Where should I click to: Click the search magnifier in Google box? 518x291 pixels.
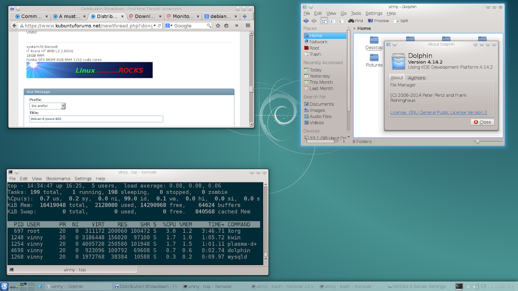tap(209, 26)
